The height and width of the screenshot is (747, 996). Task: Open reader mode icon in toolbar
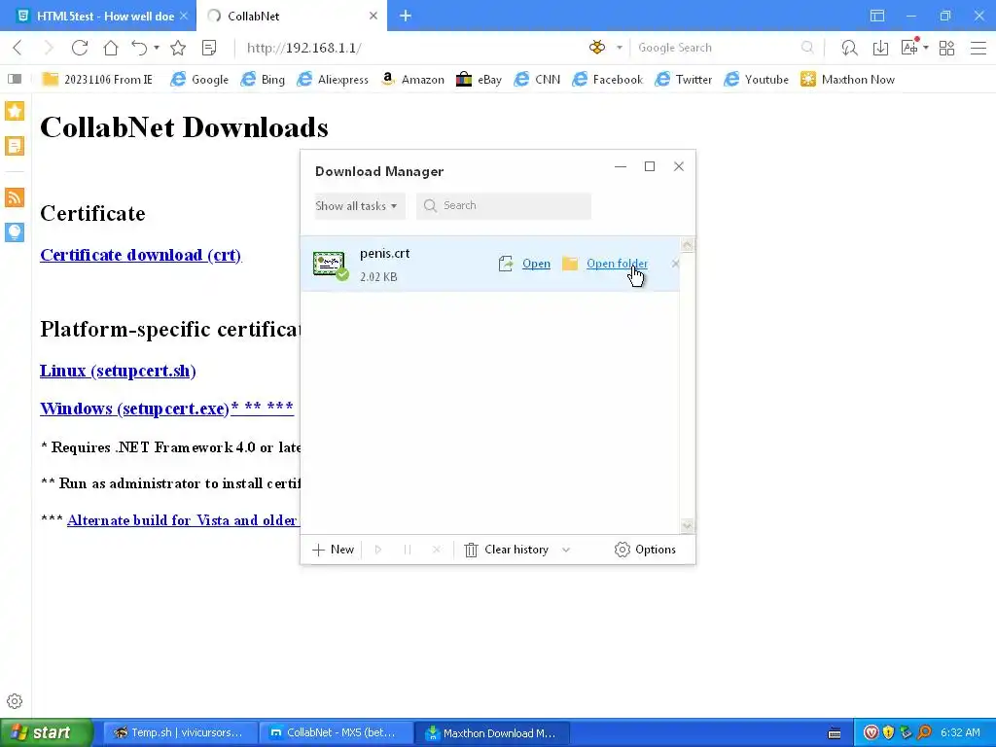(209, 48)
